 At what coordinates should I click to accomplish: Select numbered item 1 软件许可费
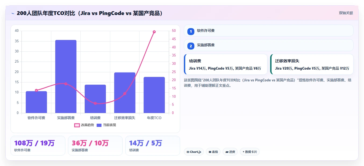click(269, 31)
